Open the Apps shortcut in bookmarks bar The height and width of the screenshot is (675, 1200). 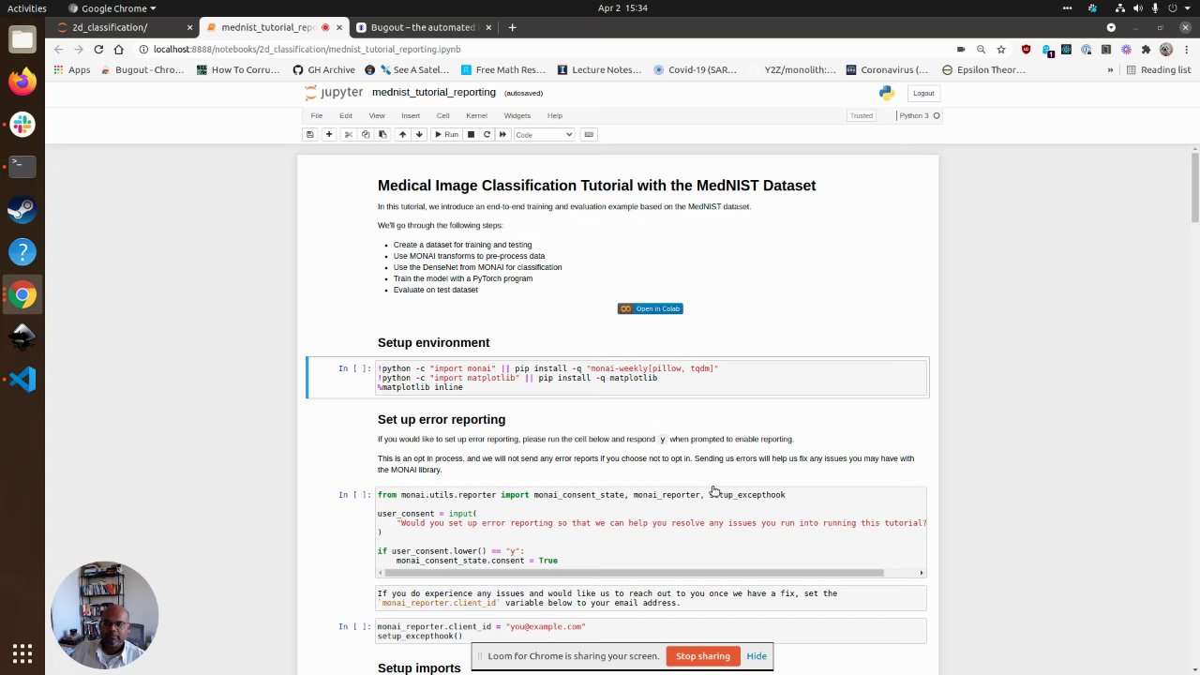(x=72, y=69)
